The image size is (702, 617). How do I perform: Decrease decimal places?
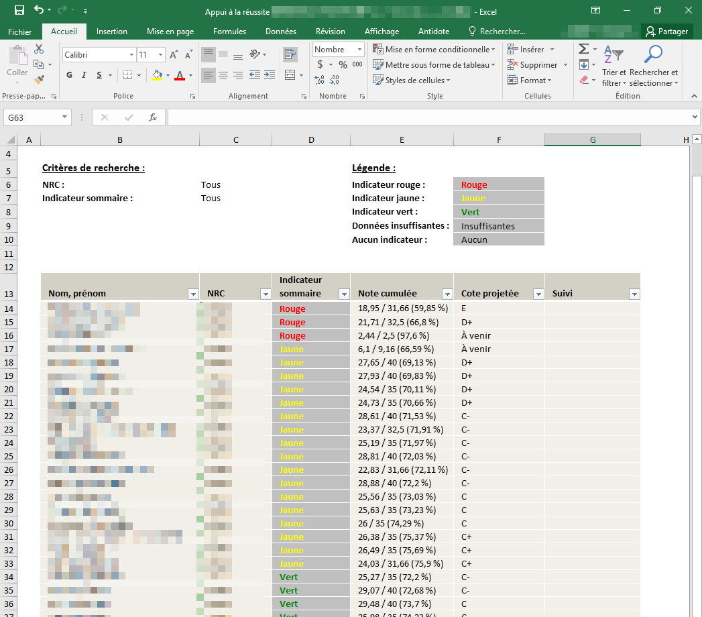tap(335, 80)
